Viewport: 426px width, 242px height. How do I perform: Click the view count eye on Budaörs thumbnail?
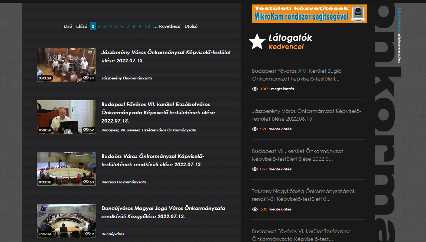[86, 182]
